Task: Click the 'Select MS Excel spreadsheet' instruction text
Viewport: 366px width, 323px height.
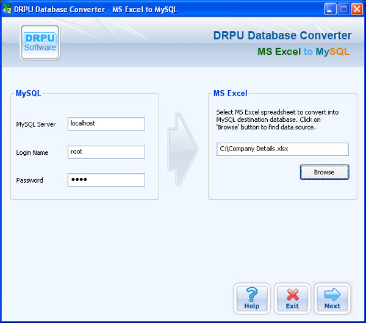Action: 278,119
